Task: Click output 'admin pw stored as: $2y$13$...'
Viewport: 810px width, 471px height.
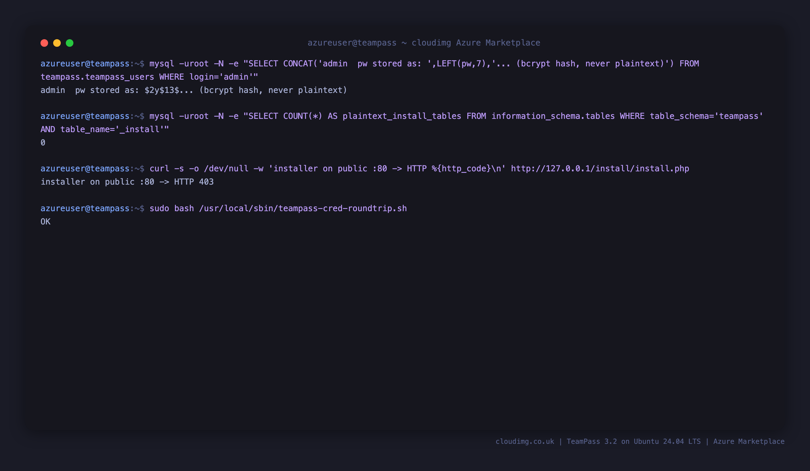Action: [194, 90]
